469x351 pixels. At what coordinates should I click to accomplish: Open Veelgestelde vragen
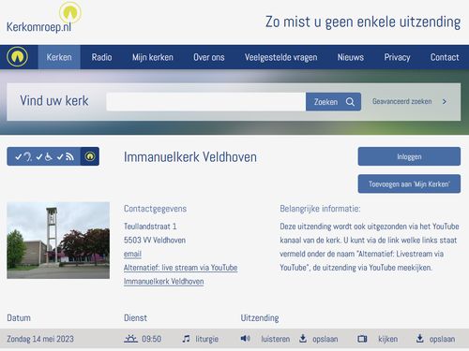point(280,57)
